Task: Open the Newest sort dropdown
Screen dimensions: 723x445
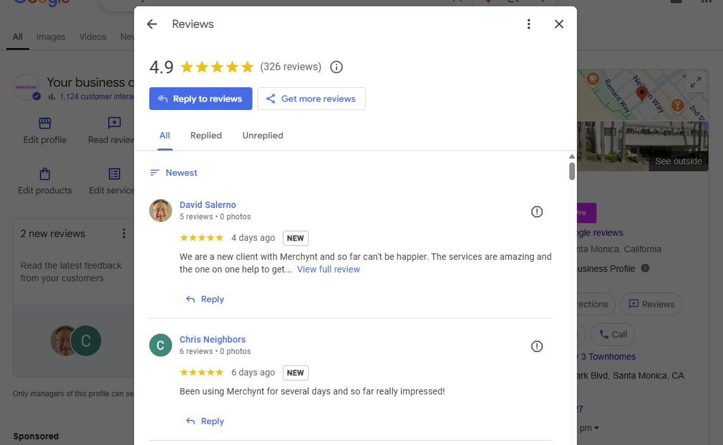Action: pos(174,173)
